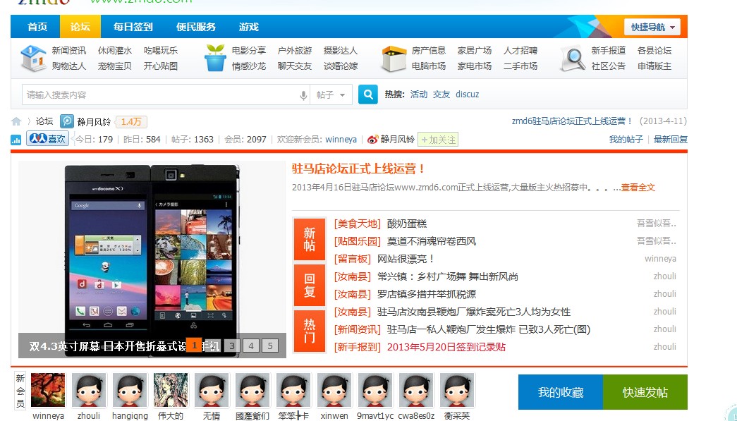This screenshot has width=737, height=421.
Task: Open post 网站很漂亮！
Action: click(x=406, y=259)
